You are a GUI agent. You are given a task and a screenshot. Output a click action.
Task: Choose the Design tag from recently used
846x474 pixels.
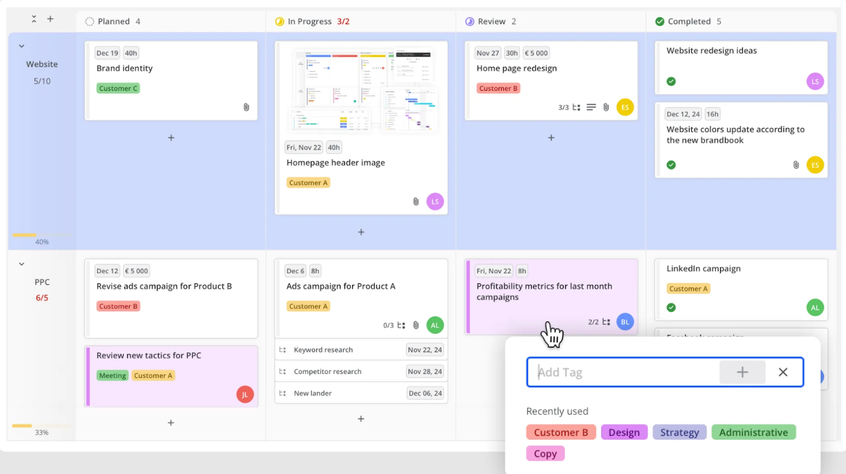[624, 432]
